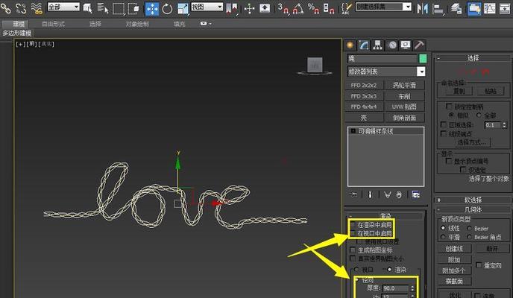Click the Select Object tool icon
This screenshot has width=513, height=298.
click(88, 8)
